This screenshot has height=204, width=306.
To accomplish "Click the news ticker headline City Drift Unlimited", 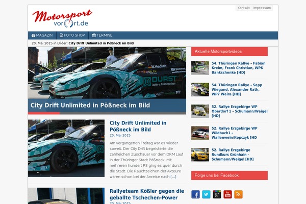I will (101, 43).
